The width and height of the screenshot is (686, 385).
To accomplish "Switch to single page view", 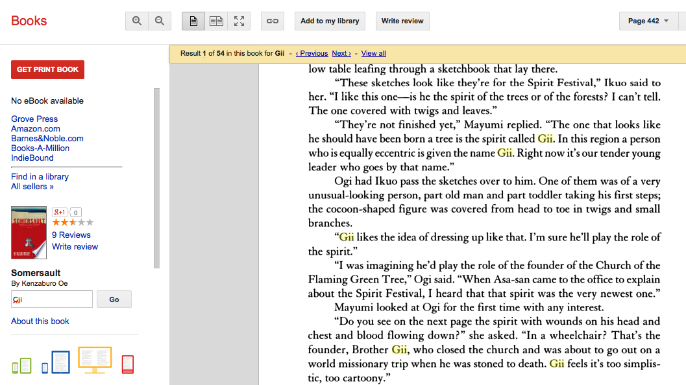I will pos(193,21).
